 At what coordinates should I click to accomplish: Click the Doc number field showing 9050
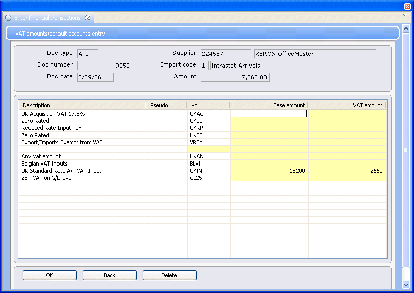(104, 65)
